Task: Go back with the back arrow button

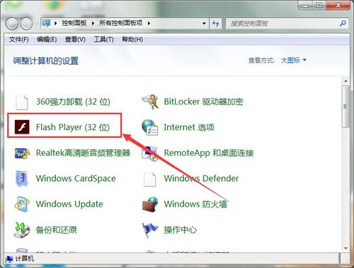Action: pyautogui.click(x=12, y=24)
